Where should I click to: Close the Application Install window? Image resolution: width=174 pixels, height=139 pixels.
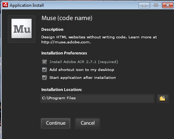pyautogui.click(x=168, y=5)
